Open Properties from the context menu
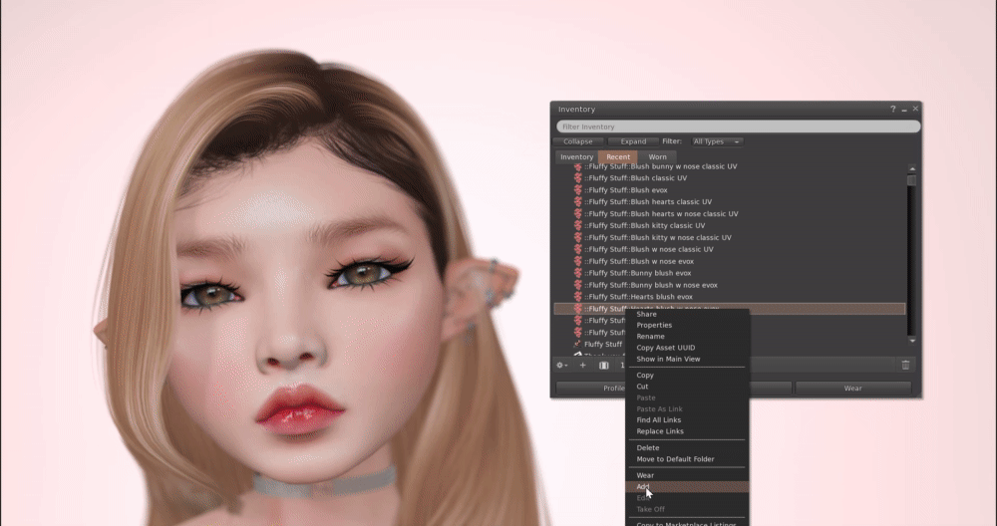The image size is (997, 526). click(654, 325)
